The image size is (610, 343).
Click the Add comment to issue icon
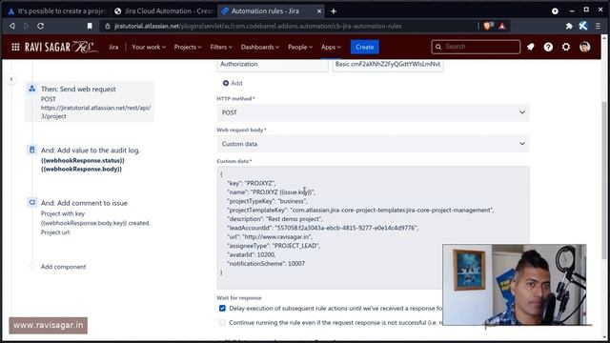click(31, 202)
